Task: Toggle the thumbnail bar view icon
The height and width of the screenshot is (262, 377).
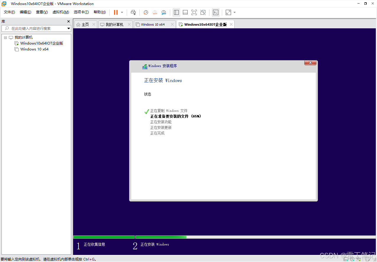Action: pyautogui.click(x=185, y=12)
